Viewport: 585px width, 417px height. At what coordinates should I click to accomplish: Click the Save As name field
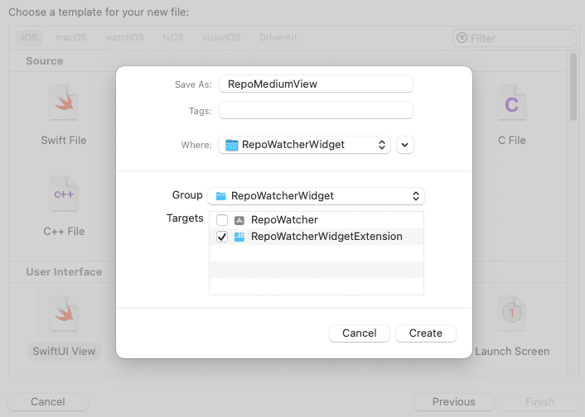click(316, 84)
